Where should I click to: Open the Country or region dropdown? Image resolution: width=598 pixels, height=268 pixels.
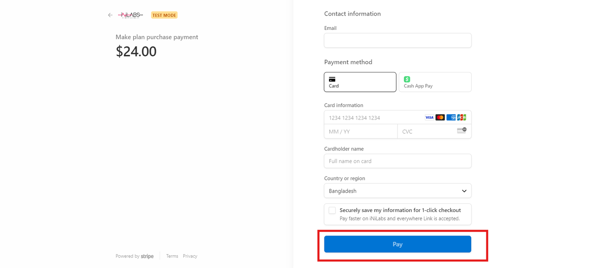398,191
